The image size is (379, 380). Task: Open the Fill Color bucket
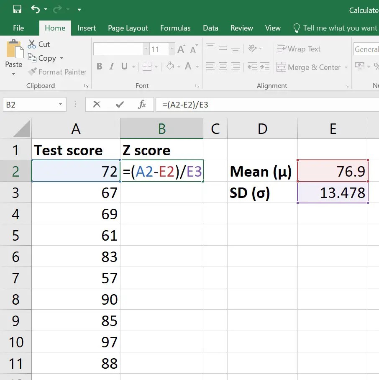point(170,66)
